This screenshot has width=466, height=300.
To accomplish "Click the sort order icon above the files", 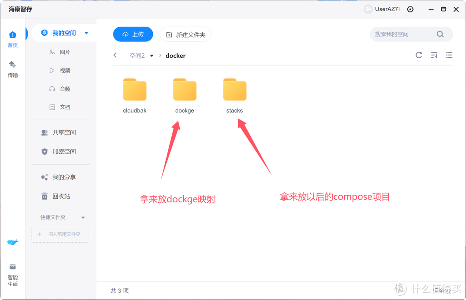I will pyautogui.click(x=434, y=55).
